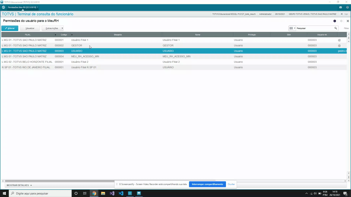
Task: Click the Visualizar button
Action: click(30, 28)
